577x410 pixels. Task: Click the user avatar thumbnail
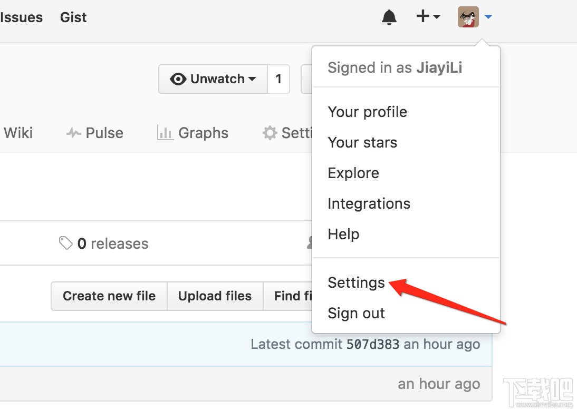[468, 17]
